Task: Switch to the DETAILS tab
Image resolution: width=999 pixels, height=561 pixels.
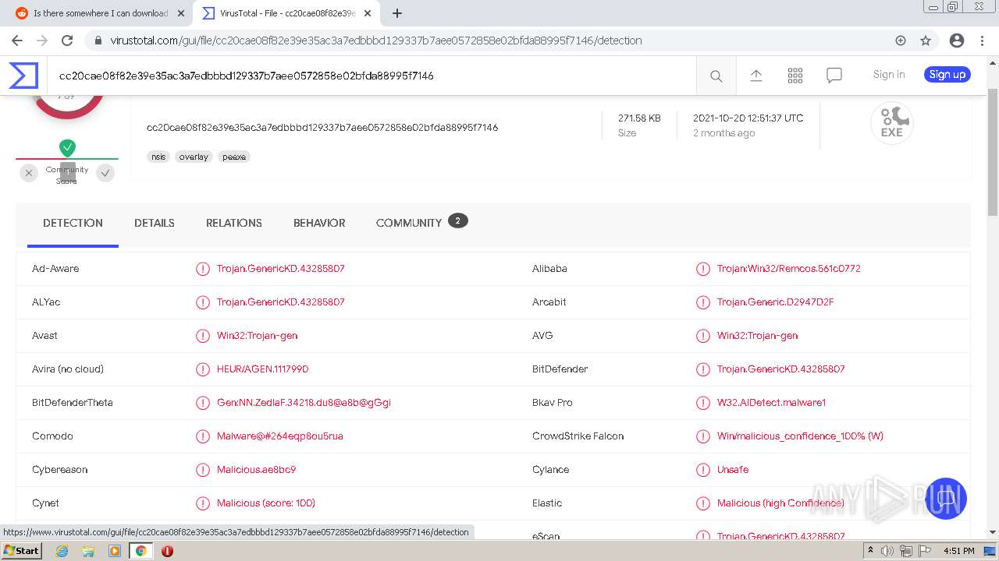Action: pyautogui.click(x=155, y=223)
